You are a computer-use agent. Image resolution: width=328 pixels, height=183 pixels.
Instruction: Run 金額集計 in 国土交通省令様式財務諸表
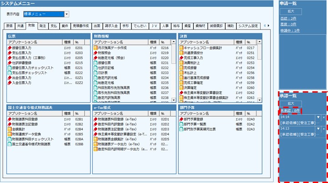pos(19,129)
